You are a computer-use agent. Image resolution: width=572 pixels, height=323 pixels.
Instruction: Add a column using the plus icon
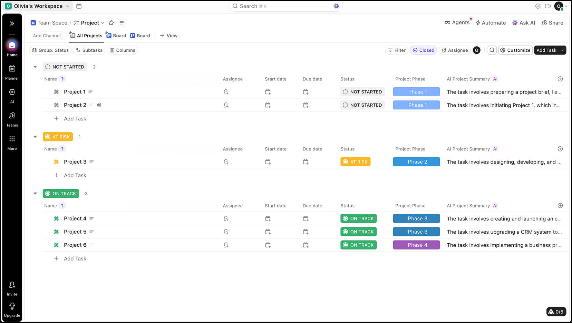tap(560, 79)
